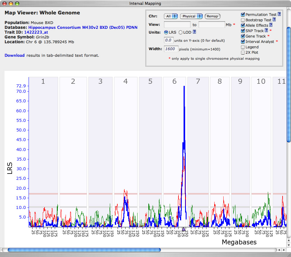Open help icon beside Allele Effects
This screenshot has width=291, height=257.
pyautogui.click(x=271, y=25)
